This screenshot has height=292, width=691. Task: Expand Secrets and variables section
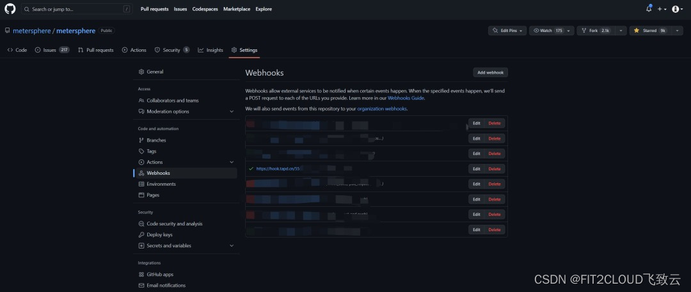tap(185, 246)
